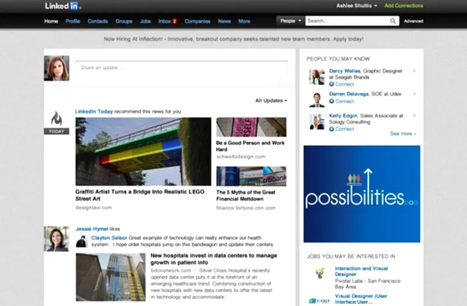Click Jessie Hymel's profile photo
This screenshot has height=306, width=467.
coord(57,239)
